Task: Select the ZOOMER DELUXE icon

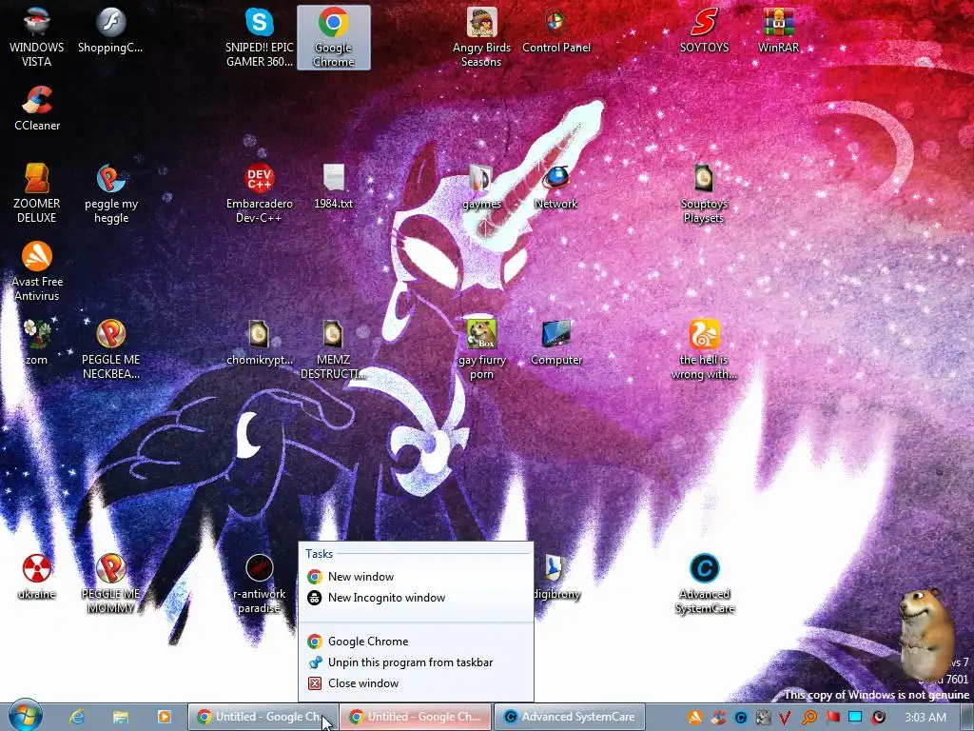Action: tap(37, 193)
